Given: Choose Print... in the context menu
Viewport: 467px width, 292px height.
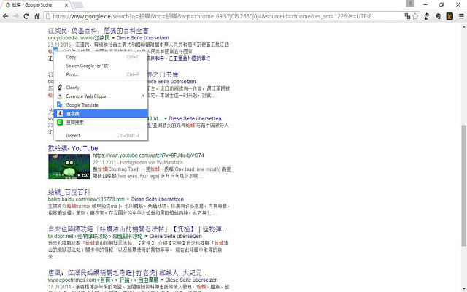Looking at the screenshot, I should [101, 74].
